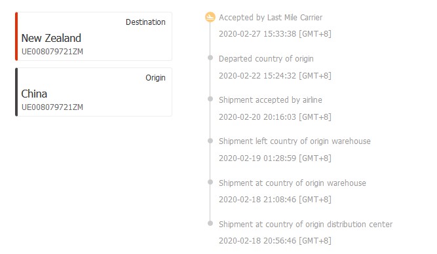Select tracking number under China
Viewport: 437px width, 254px height.
(x=52, y=107)
